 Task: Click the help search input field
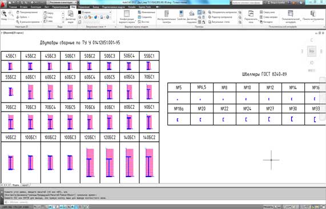[x=247, y=3]
